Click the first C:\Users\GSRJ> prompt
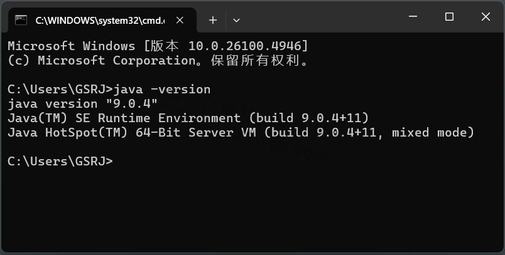Screen dimensions: 505x255 (x=60, y=89)
